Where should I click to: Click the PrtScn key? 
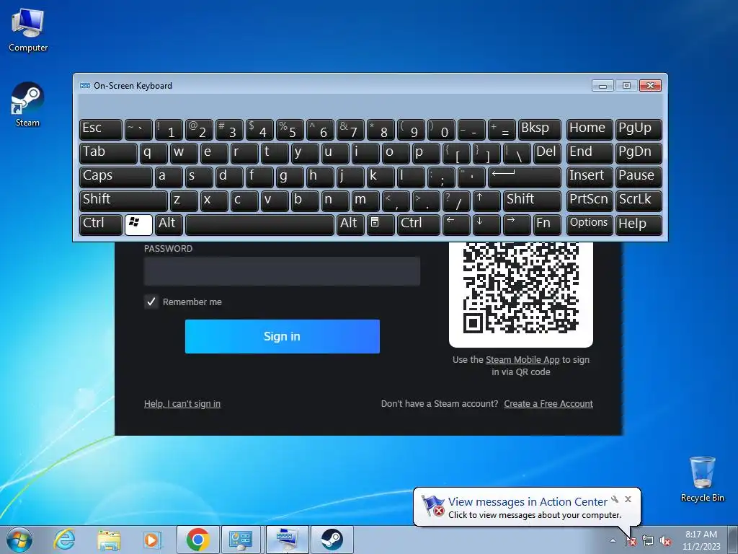coord(590,201)
